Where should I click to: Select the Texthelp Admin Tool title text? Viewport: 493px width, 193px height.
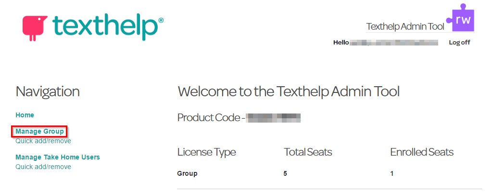point(405,27)
